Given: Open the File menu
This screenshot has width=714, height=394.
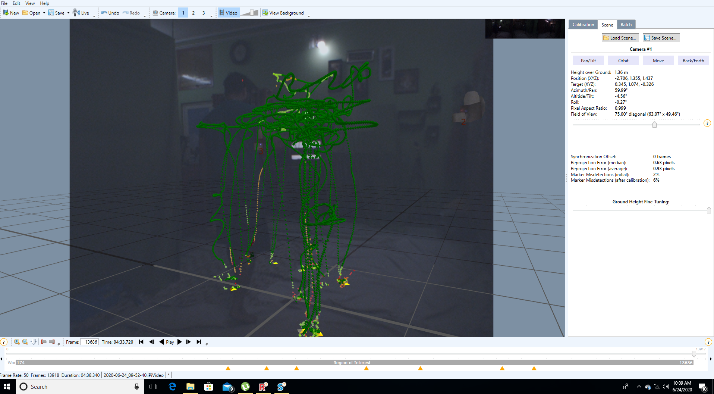Looking at the screenshot, I should pyautogui.click(x=4, y=3).
